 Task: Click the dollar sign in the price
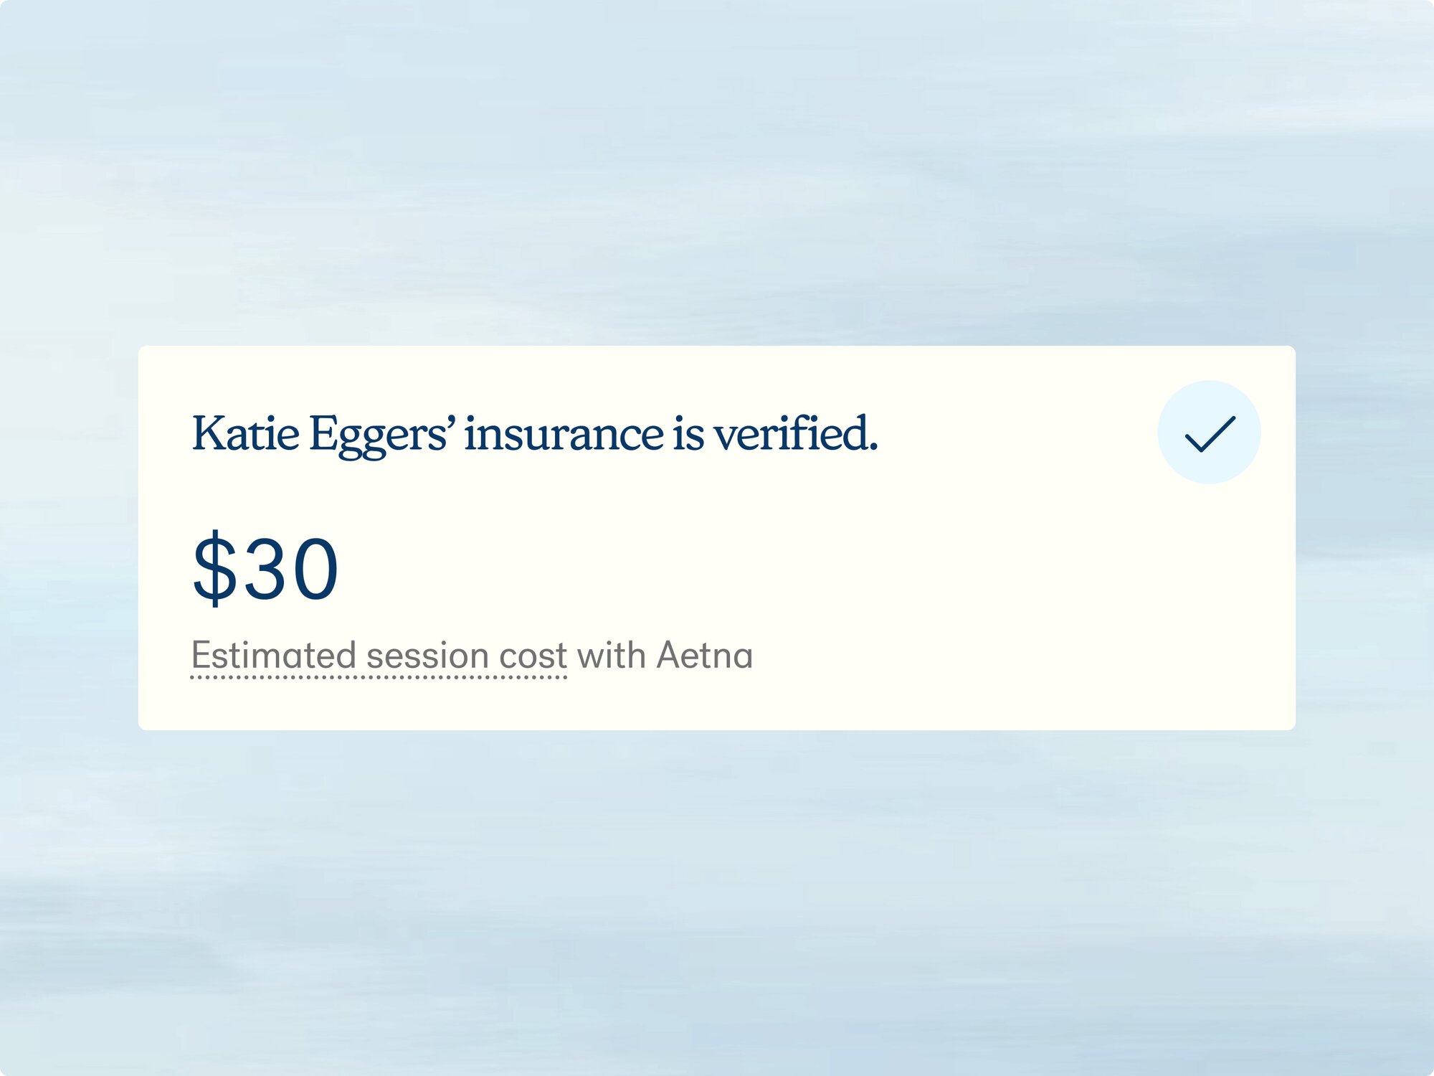coord(214,568)
